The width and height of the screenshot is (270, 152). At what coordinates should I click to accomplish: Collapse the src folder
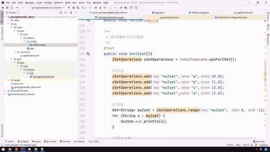(8, 24)
